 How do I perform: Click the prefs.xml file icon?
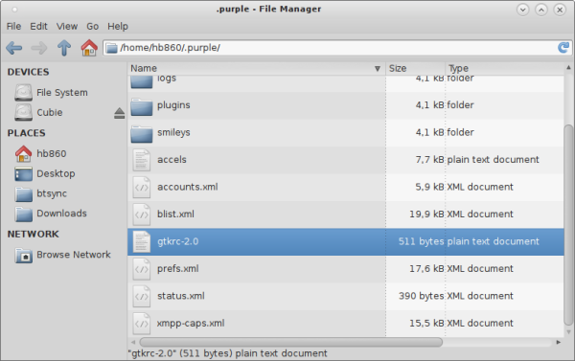coord(142,269)
